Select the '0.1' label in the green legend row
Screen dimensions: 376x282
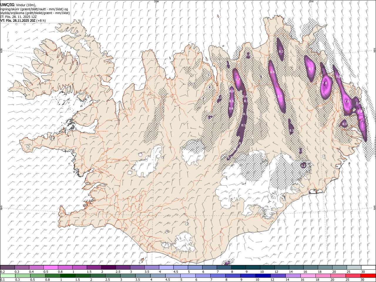pyautogui.click(x=2, y=280)
